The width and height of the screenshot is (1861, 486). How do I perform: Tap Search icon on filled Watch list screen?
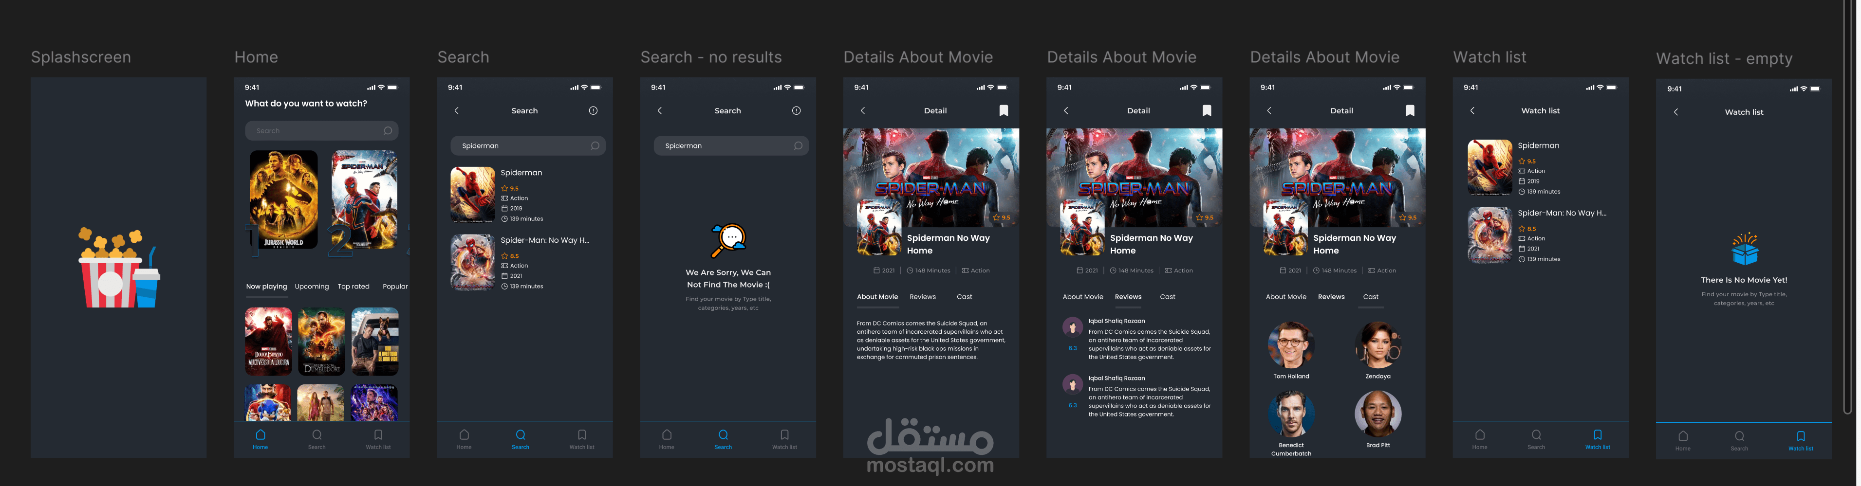(1537, 435)
